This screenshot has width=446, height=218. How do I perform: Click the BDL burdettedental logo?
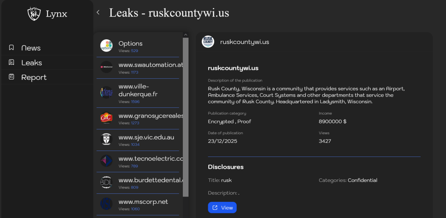pos(106,182)
